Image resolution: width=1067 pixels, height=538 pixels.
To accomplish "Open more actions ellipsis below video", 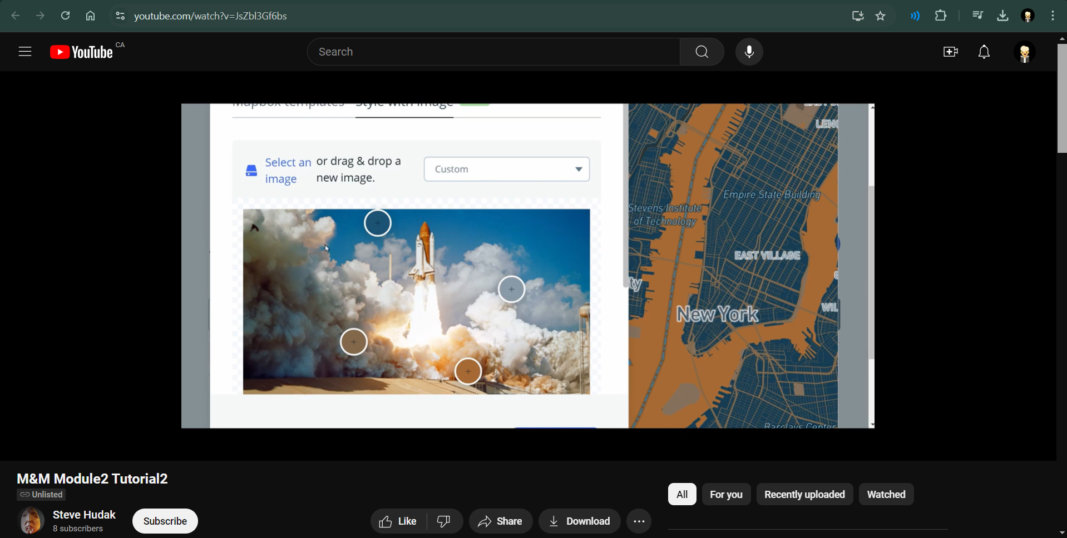I will tap(639, 521).
